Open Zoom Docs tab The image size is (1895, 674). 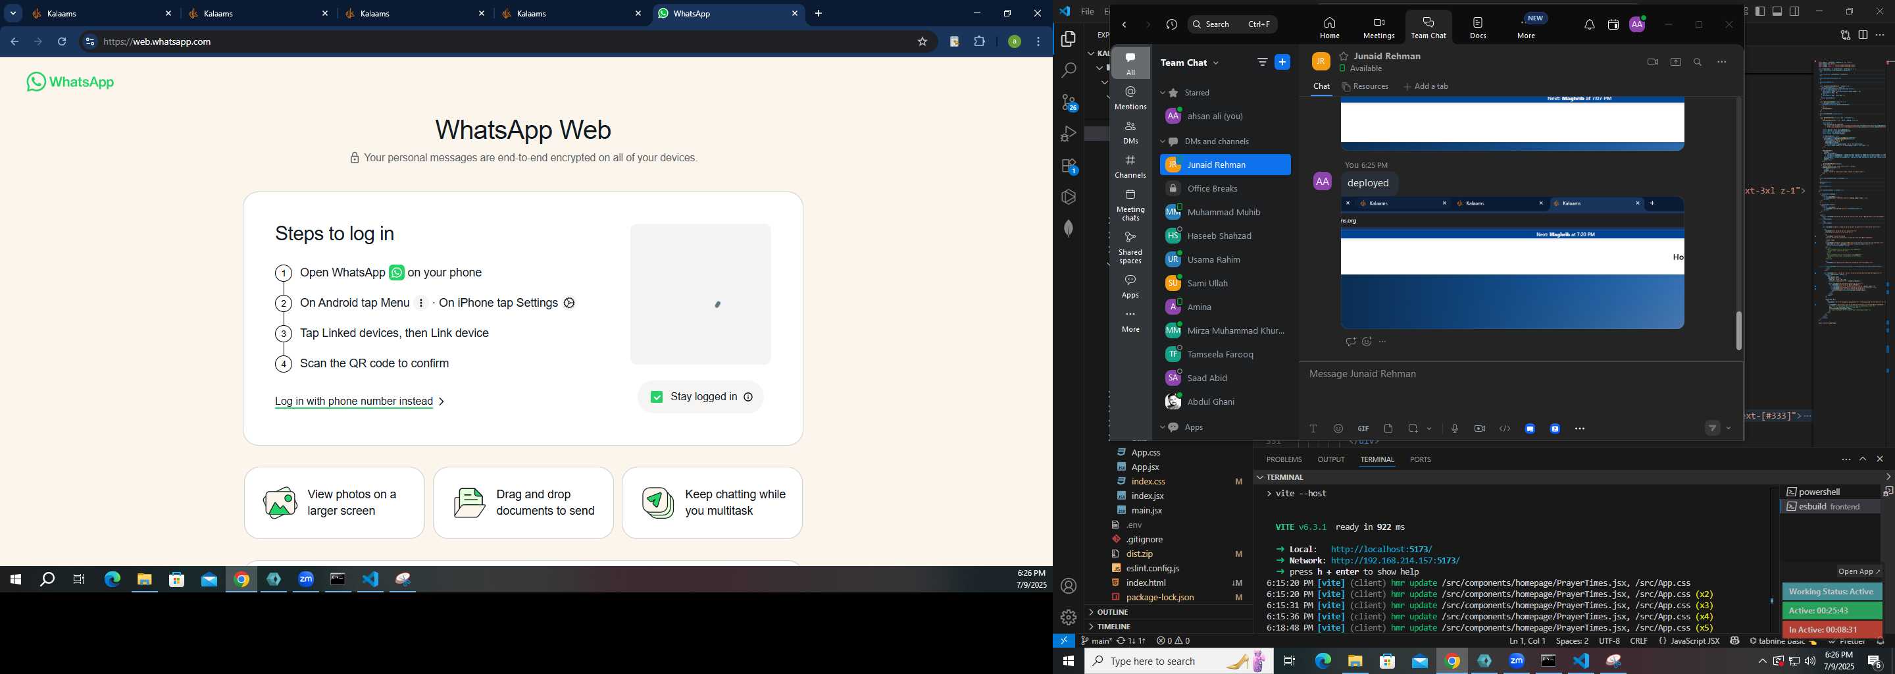[x=1478, y=27]
